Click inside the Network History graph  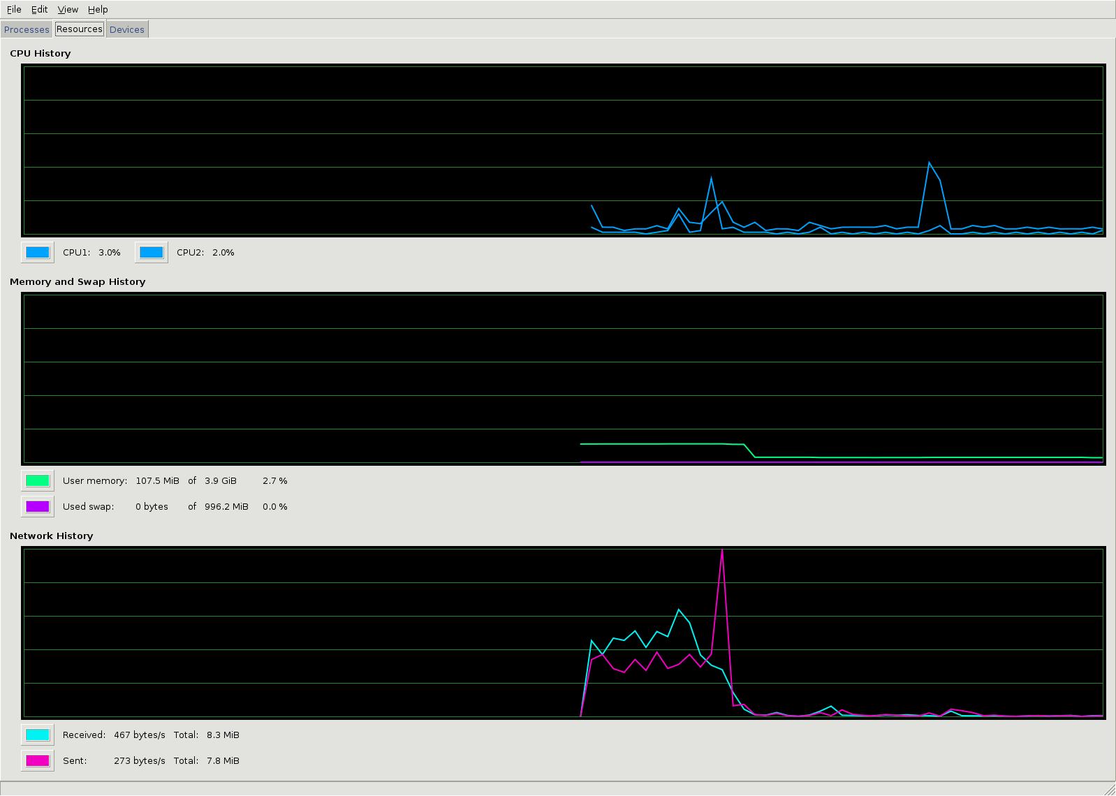point(564,633)
